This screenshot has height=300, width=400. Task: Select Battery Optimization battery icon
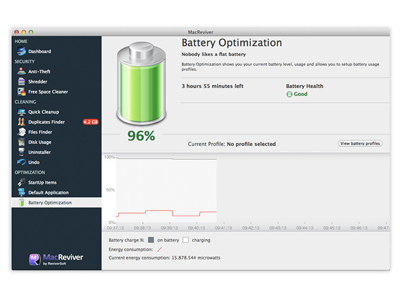22,202
